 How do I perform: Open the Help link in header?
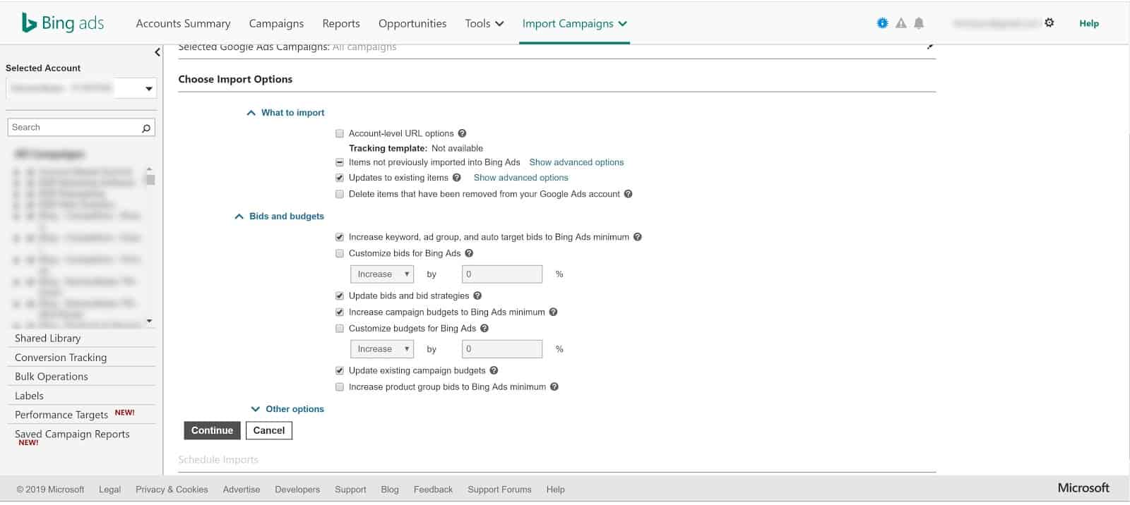click(1089, 23)
